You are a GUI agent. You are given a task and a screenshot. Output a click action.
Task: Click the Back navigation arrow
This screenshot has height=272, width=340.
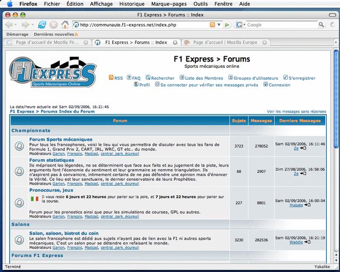pos(8,25)
